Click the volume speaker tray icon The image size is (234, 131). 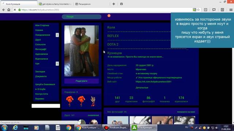(217, 128)
